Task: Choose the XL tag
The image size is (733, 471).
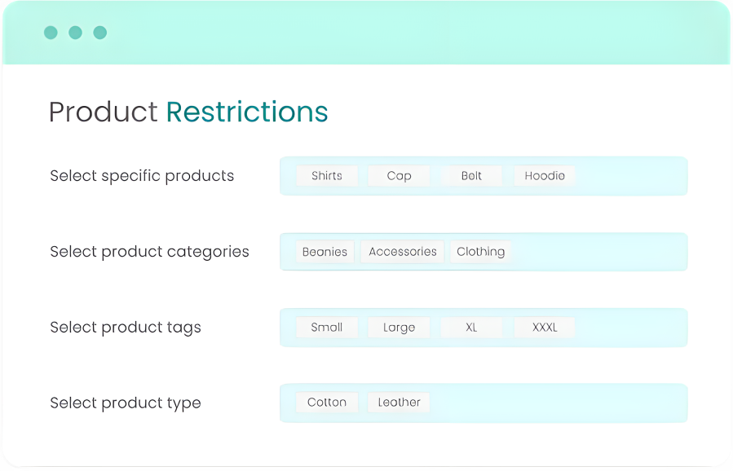Action: [471, 328]
